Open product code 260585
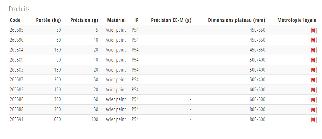Image resolution: width=322 pixels, height=139 pixels. click(17, 30)
